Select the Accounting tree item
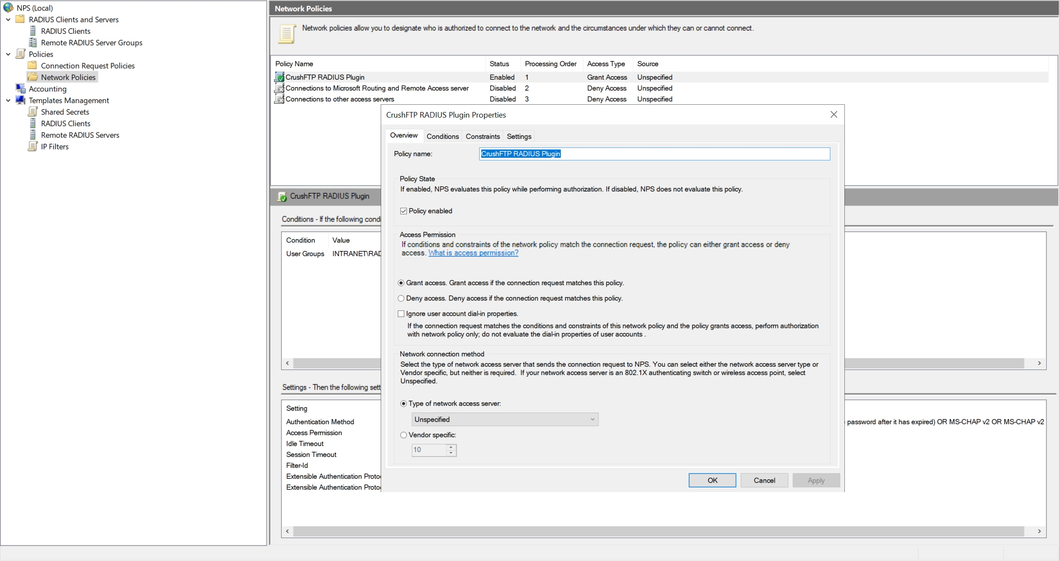 (47, 89)
